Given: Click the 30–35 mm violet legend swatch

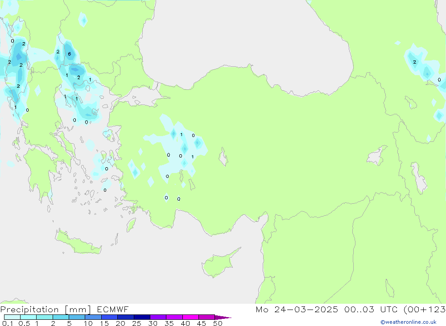Looking at the screenshot, I should tap(158, 317).
